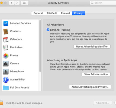Screen dimensions: 116x108
Task: Click the privacy list scrollbar
Action: tap(40, 46)
